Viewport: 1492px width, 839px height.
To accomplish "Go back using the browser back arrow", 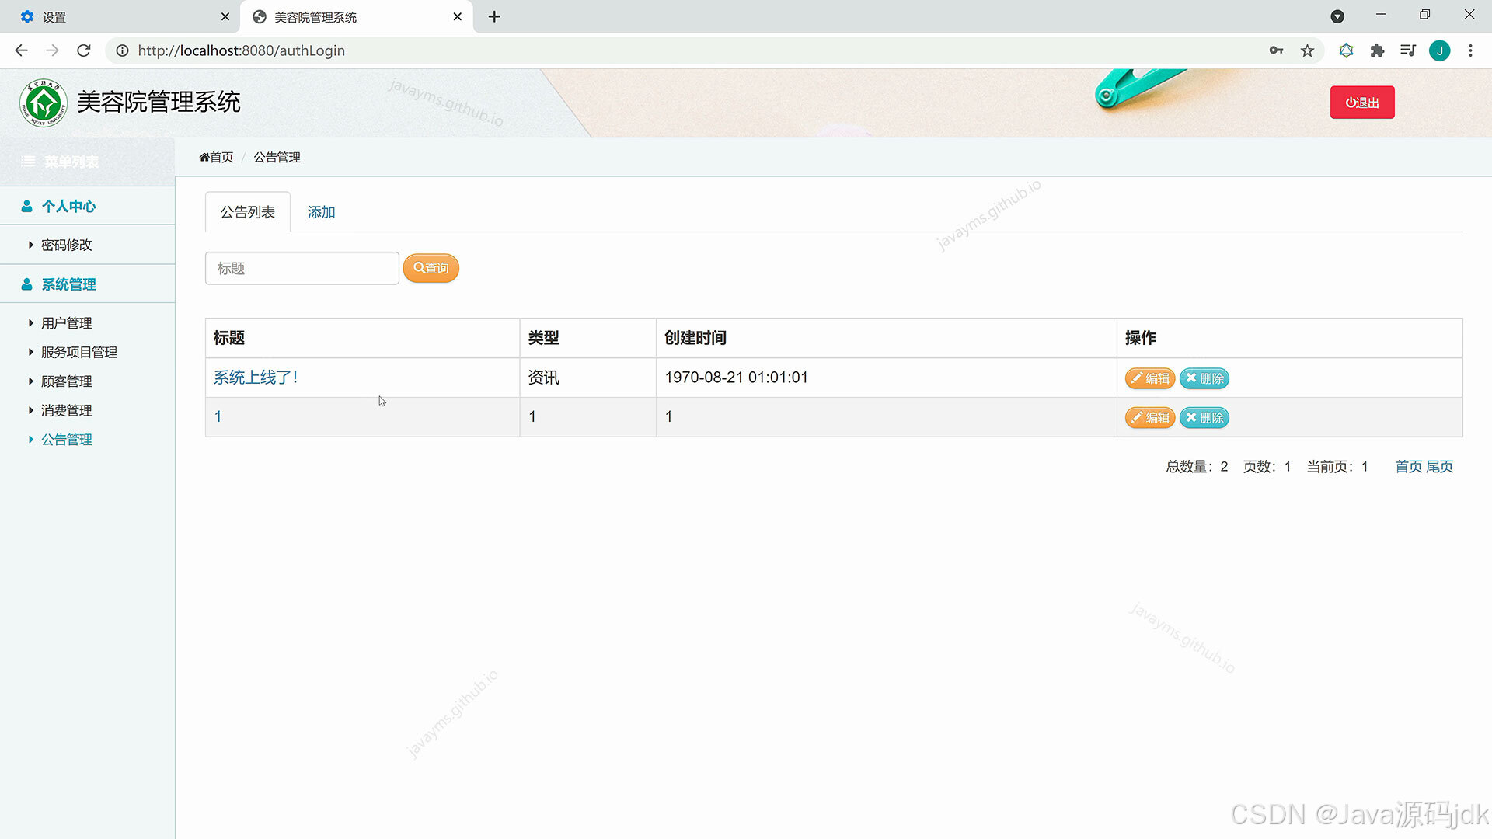I will [x=22, y=50].
